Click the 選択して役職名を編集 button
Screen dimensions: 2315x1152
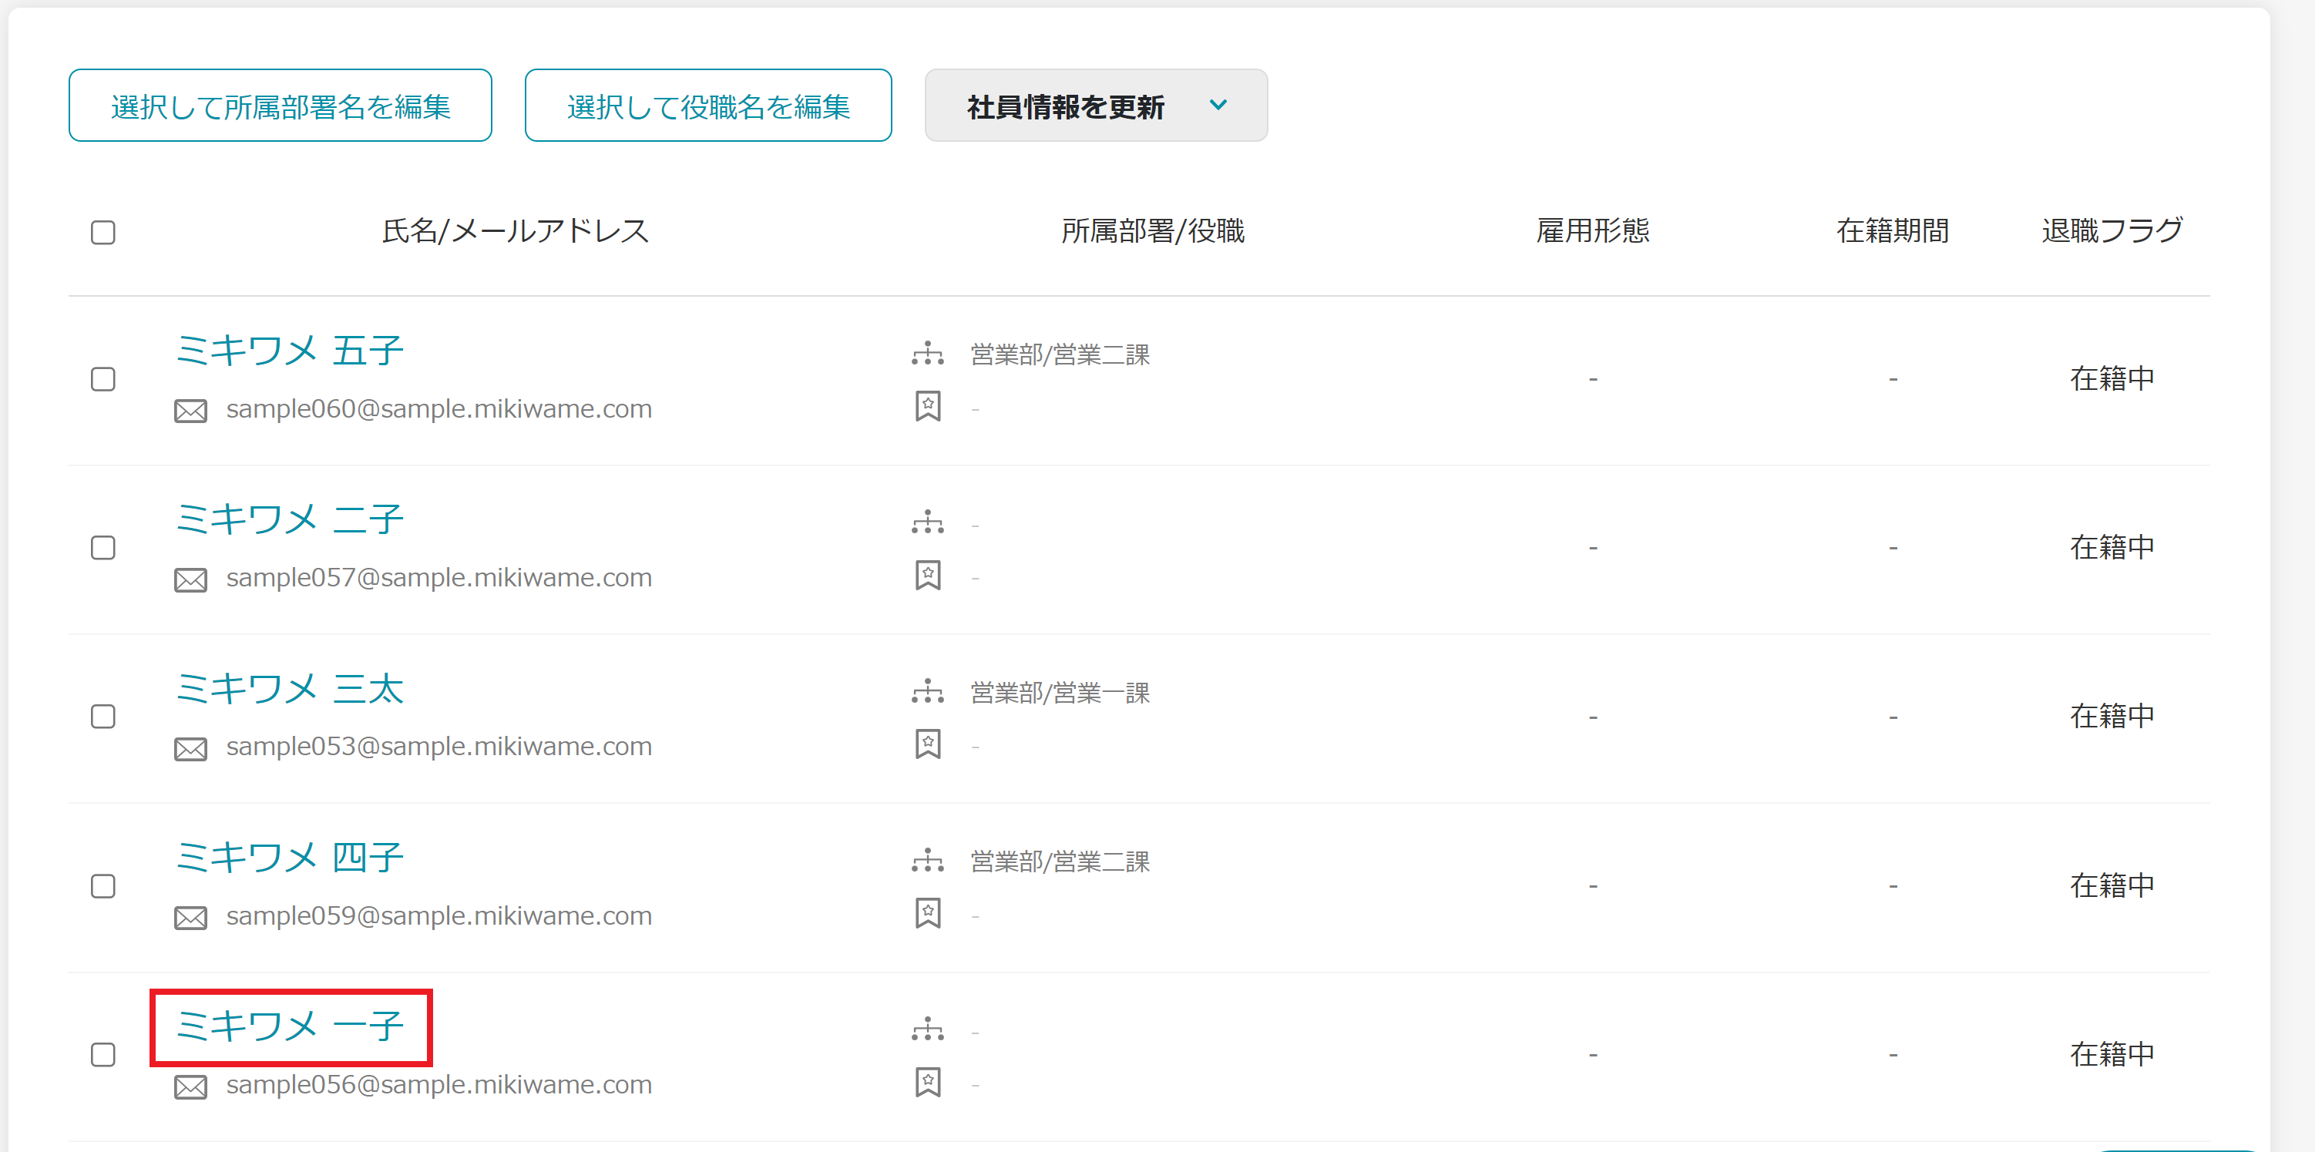coord(707,105)
